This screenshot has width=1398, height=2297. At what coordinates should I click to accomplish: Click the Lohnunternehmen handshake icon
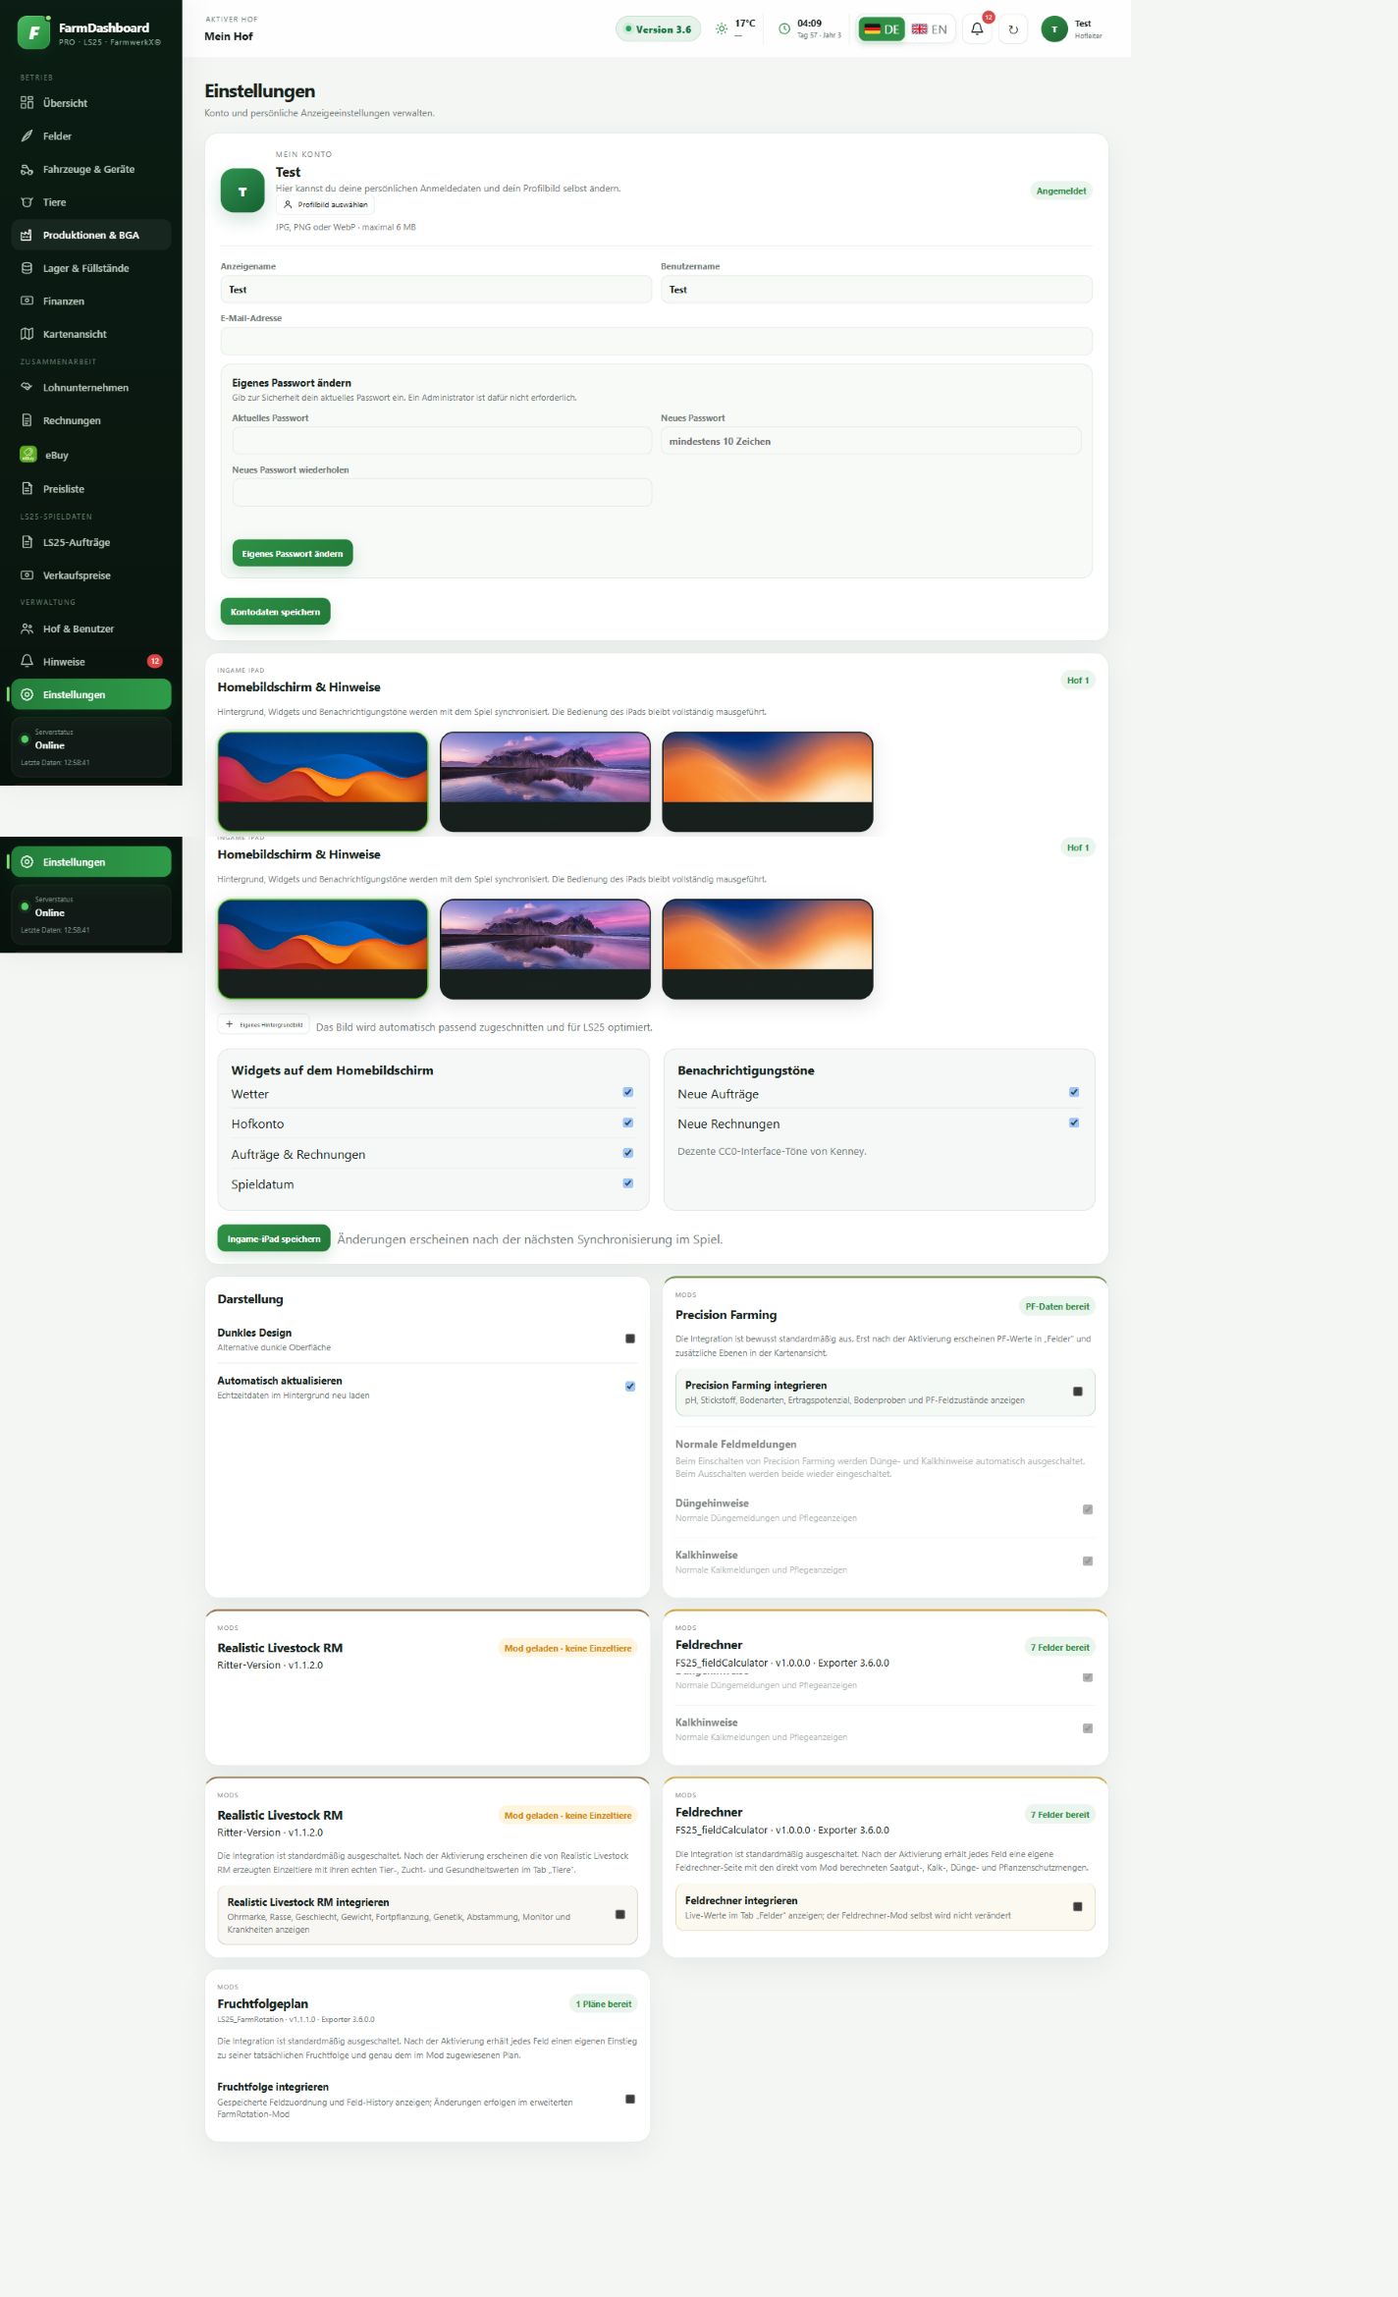click(x=27, y=388)
